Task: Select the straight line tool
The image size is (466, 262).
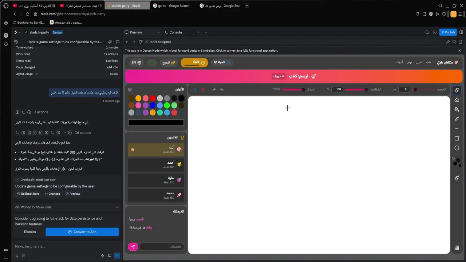Action: click(457, 129)
